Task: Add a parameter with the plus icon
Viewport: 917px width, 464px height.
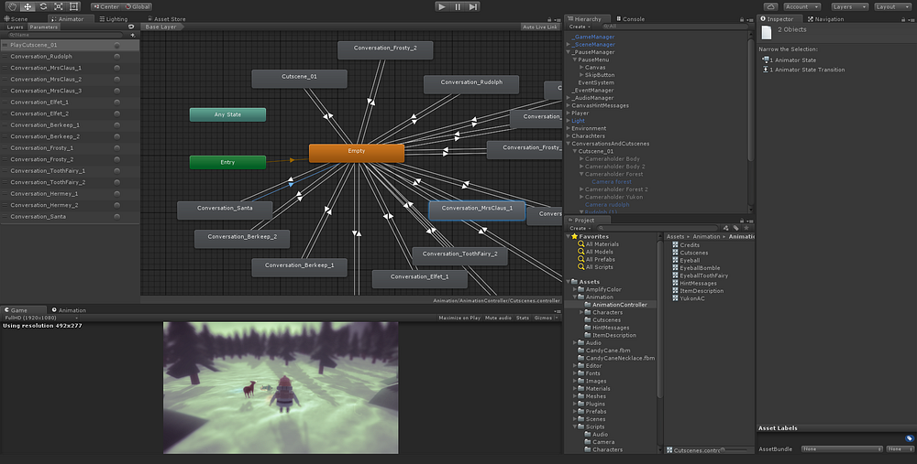Action: pyautogui.click(x=133, y=35)
